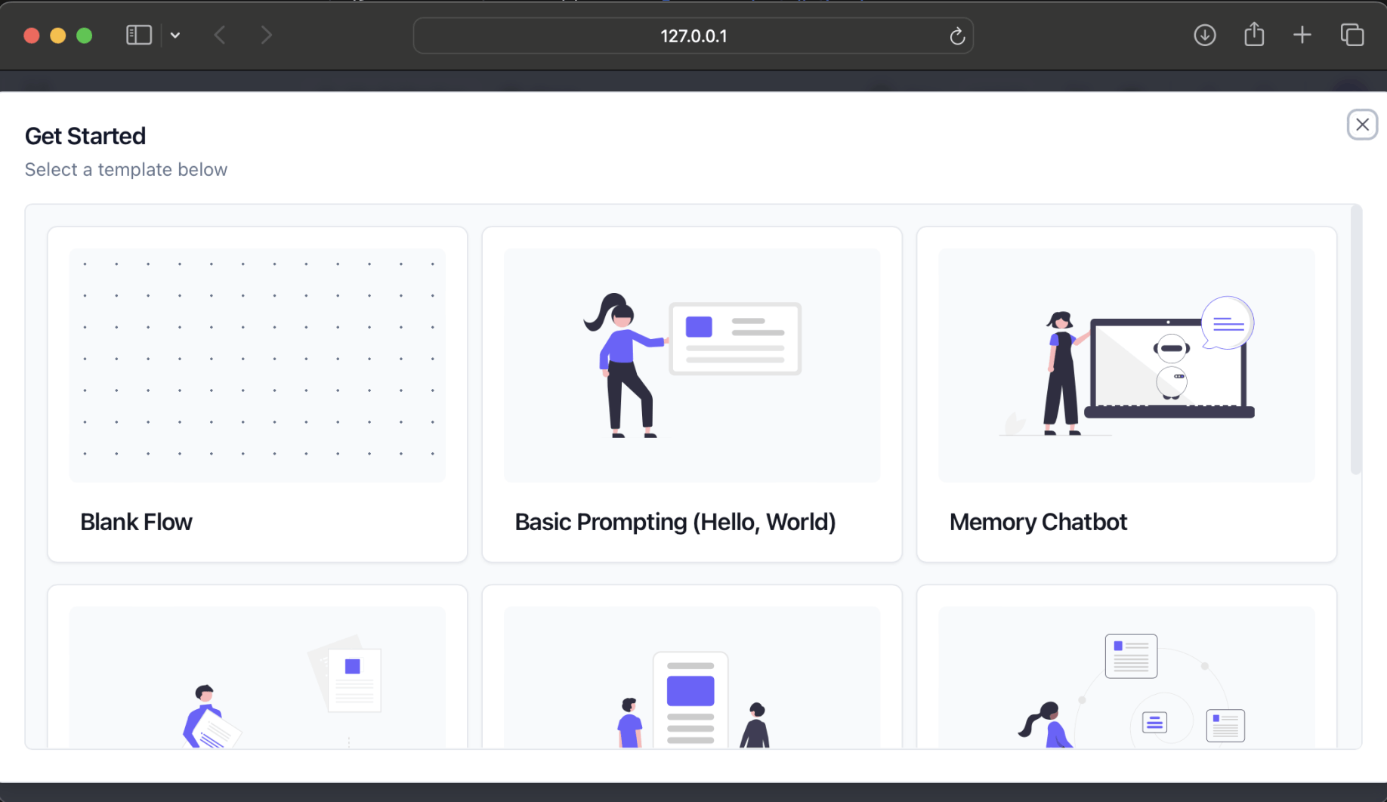1387x802 pixels.
Task: Go back with the back arrow
Action: [x=220, y=35]
